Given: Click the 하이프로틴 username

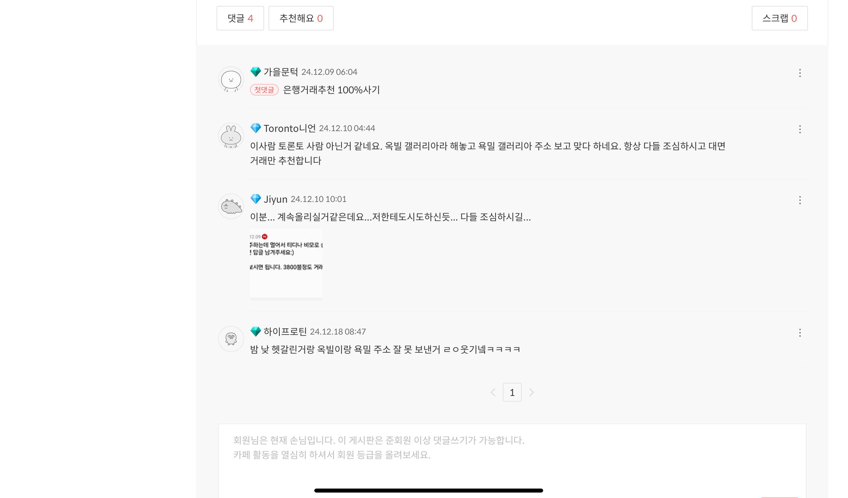Looking at the screenshot, I should coord(285,332).
